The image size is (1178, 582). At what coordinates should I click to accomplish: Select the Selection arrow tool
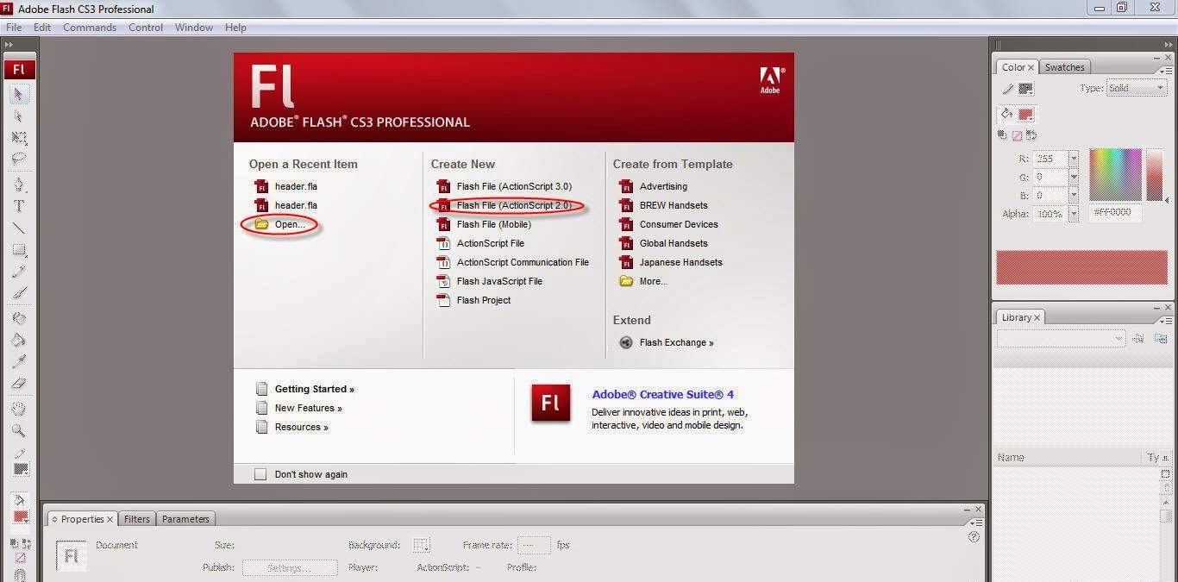pyautogui.click(x=19, y=92)
